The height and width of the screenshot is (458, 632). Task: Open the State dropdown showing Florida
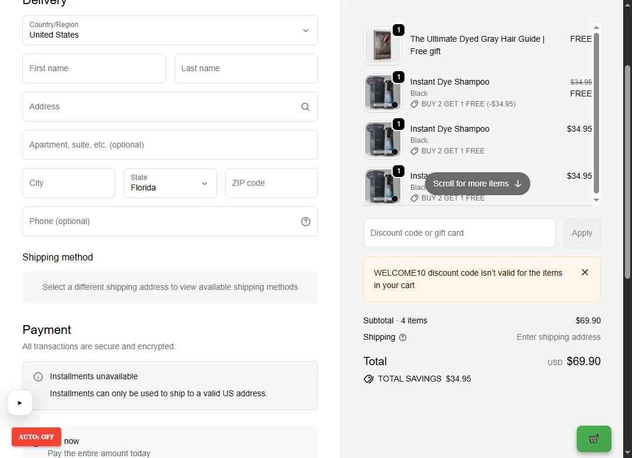[170, 183]
